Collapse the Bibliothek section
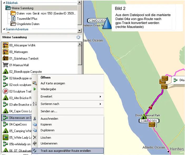Image resolution: width=185 pixels, height=155 pixels. (x=4, y=3)
